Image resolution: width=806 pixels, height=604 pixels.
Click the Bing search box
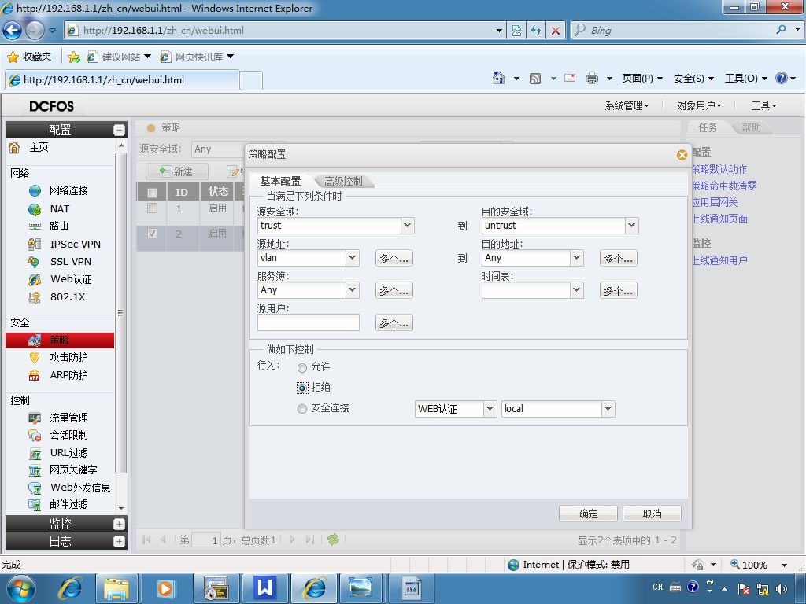click(681, 31)
